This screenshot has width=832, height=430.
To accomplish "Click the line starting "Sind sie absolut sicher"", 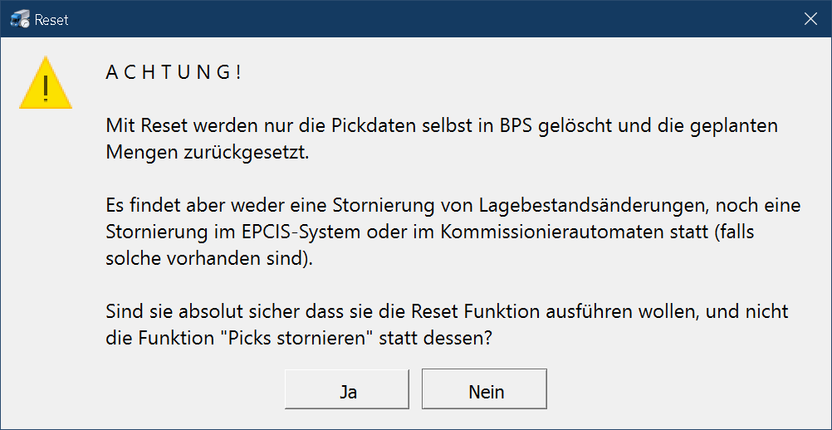I will click(x=446, y=312).
